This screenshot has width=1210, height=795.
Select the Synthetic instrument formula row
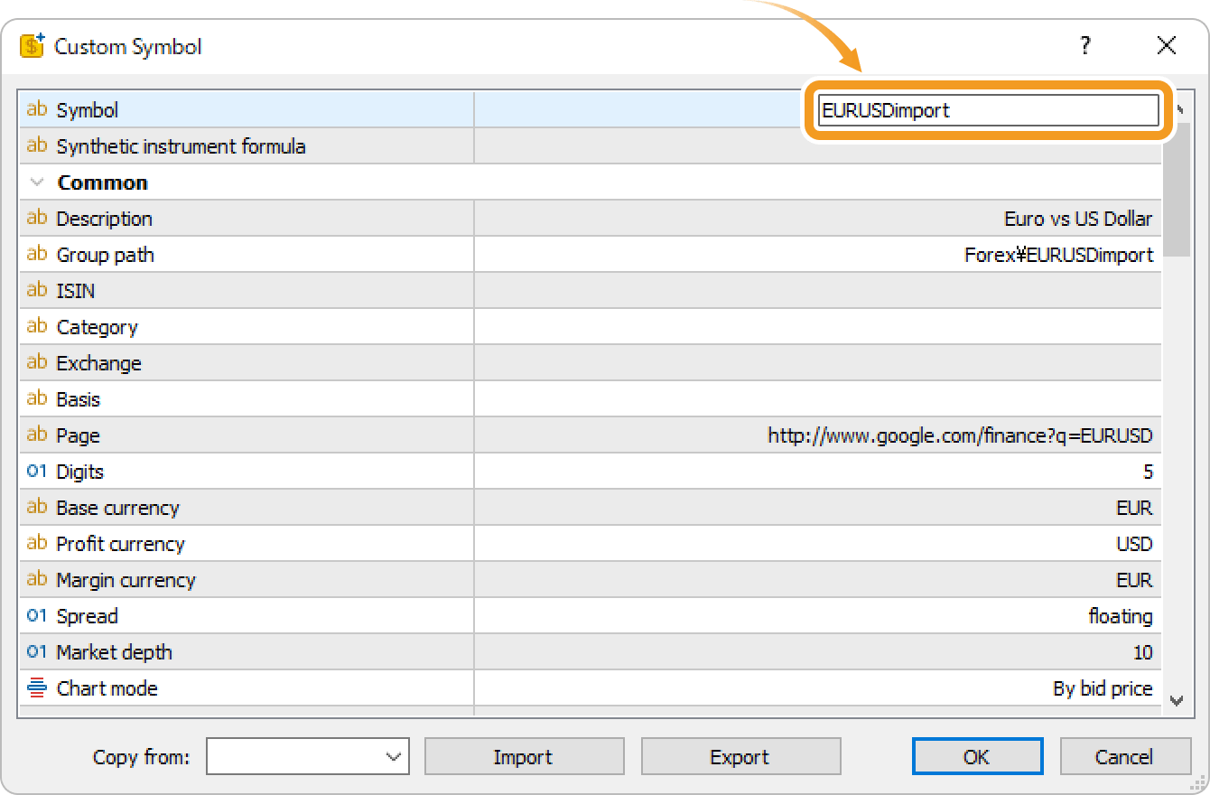click(x=591, y=145)
